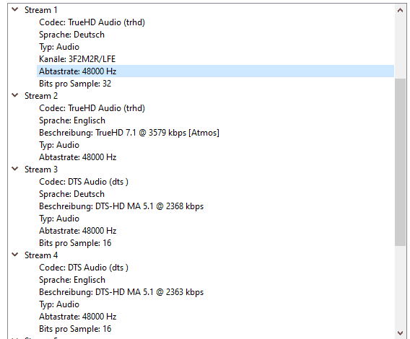The height and width of the screenshot is (339, 410).
Task: Collapse the Stream 2 chevron
Action: 15,95
